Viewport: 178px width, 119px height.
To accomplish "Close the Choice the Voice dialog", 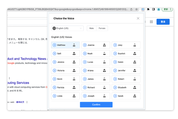I will (138, 18).
